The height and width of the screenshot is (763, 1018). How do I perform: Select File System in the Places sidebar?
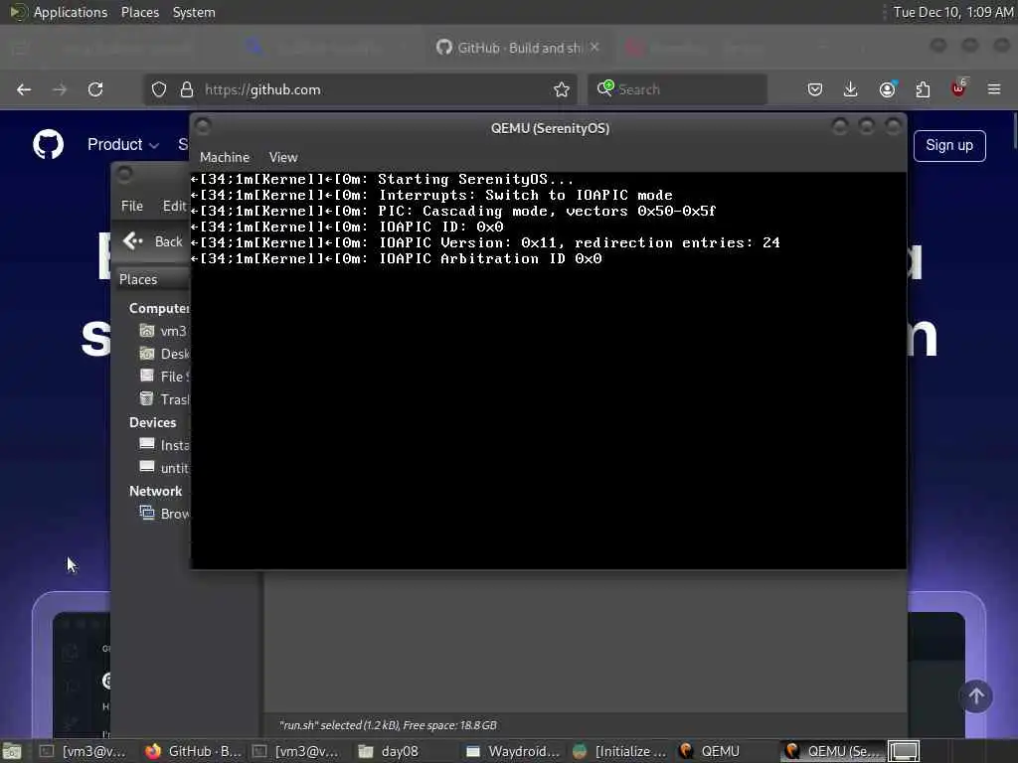[164, 377]
